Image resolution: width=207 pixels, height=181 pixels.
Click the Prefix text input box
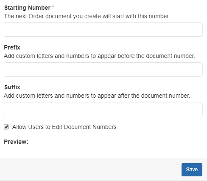[x=103, y=69]
